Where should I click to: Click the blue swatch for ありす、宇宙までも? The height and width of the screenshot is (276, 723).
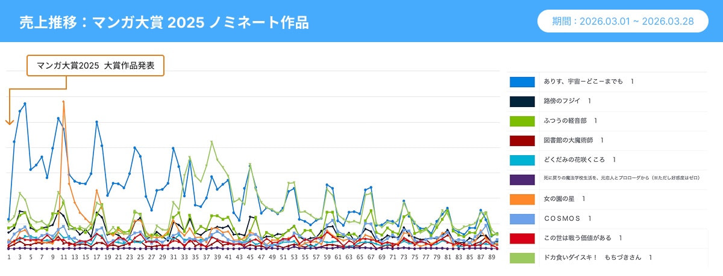click(522, 82)
